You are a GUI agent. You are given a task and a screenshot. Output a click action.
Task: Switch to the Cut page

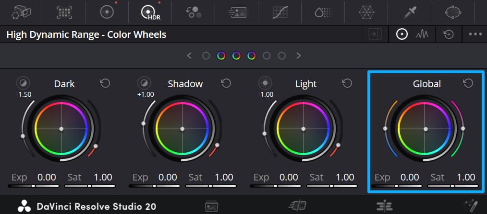tap(297, 206)
